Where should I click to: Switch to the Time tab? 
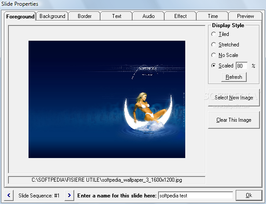(212, 16)
